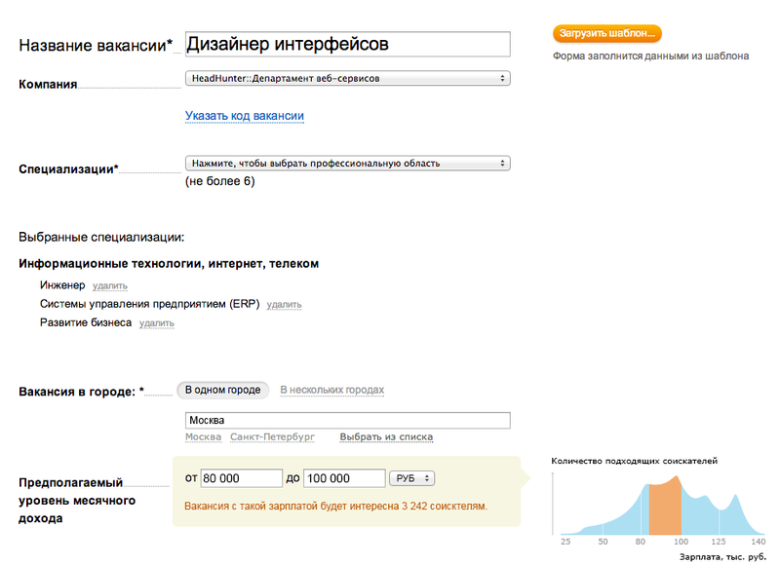The height and width of the screenshot is (564, 780).
Task: Open the professional area specialization dropdown
Action: (347, 163)
